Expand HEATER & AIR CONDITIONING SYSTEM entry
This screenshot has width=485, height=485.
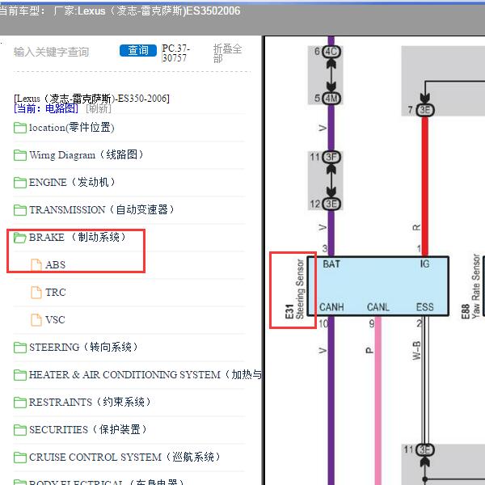(145, 374)
